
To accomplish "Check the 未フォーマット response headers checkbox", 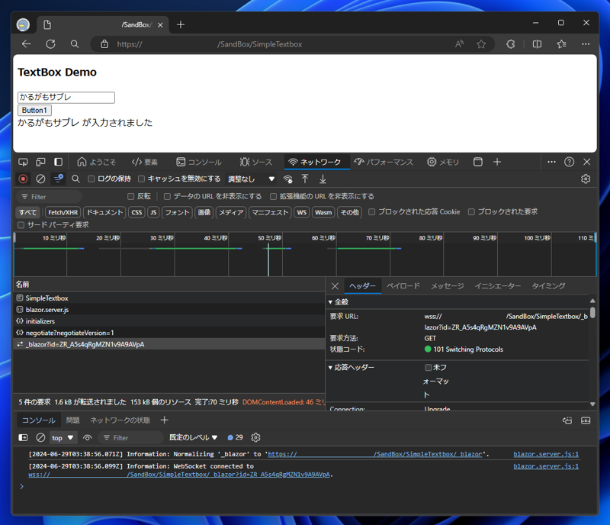I will 429,367.
